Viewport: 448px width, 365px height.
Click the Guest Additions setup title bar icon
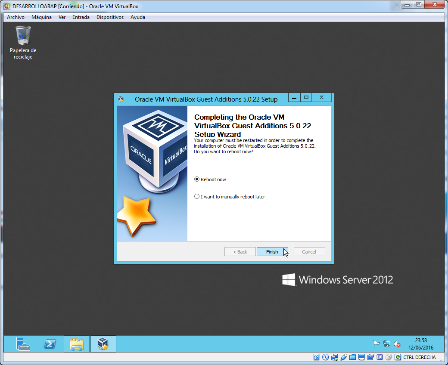[x=121, y=99]
